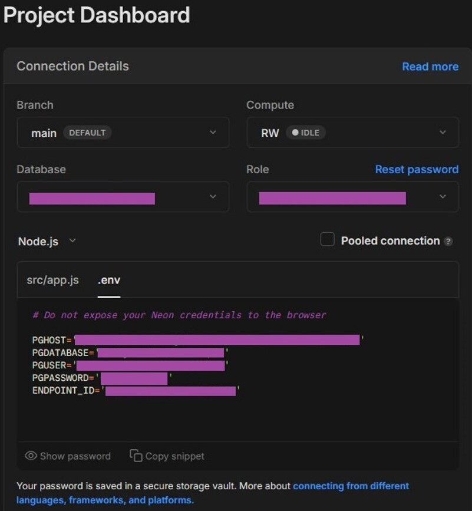Switch to the src/app.js tab

(52, 280)
